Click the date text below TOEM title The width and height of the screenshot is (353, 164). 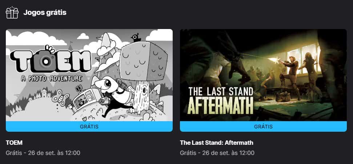point(43,153)
